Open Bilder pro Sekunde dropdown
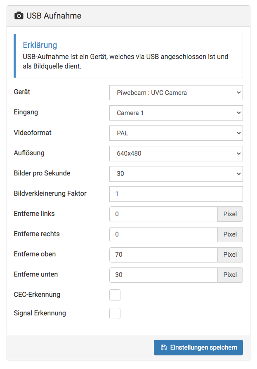 point(176,174)
